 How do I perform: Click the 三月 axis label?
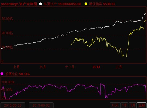[119, 67]
